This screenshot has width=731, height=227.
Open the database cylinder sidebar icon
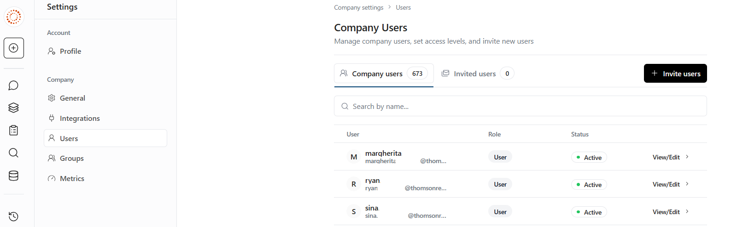coord(14,176)
